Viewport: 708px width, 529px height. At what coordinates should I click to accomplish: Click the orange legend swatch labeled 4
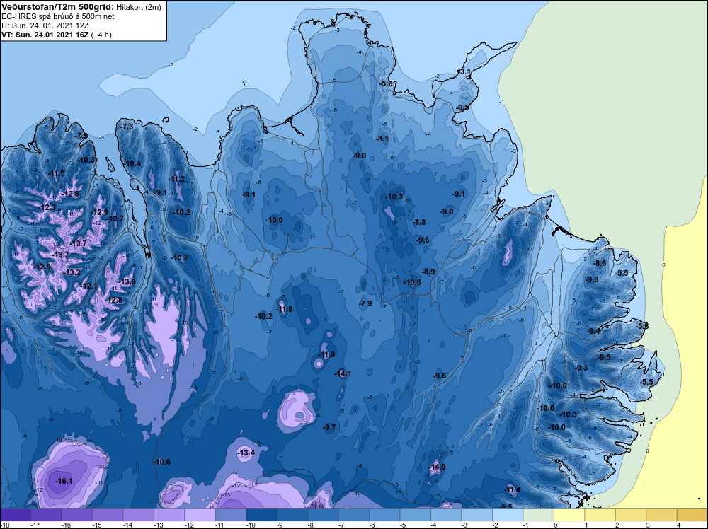pos(692,513)
